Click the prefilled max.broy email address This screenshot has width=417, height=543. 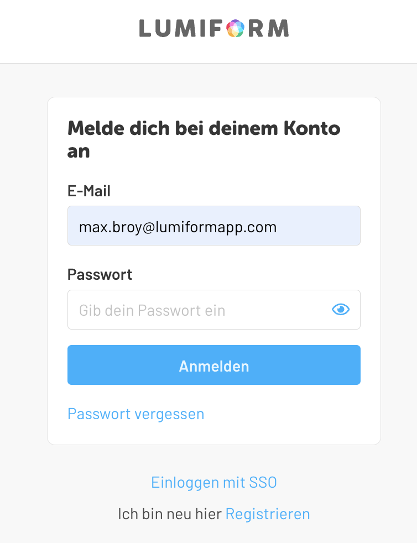[178, 226]
